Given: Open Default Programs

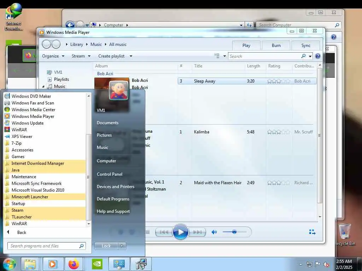Looking at the screenshot, I should (113, 199).
